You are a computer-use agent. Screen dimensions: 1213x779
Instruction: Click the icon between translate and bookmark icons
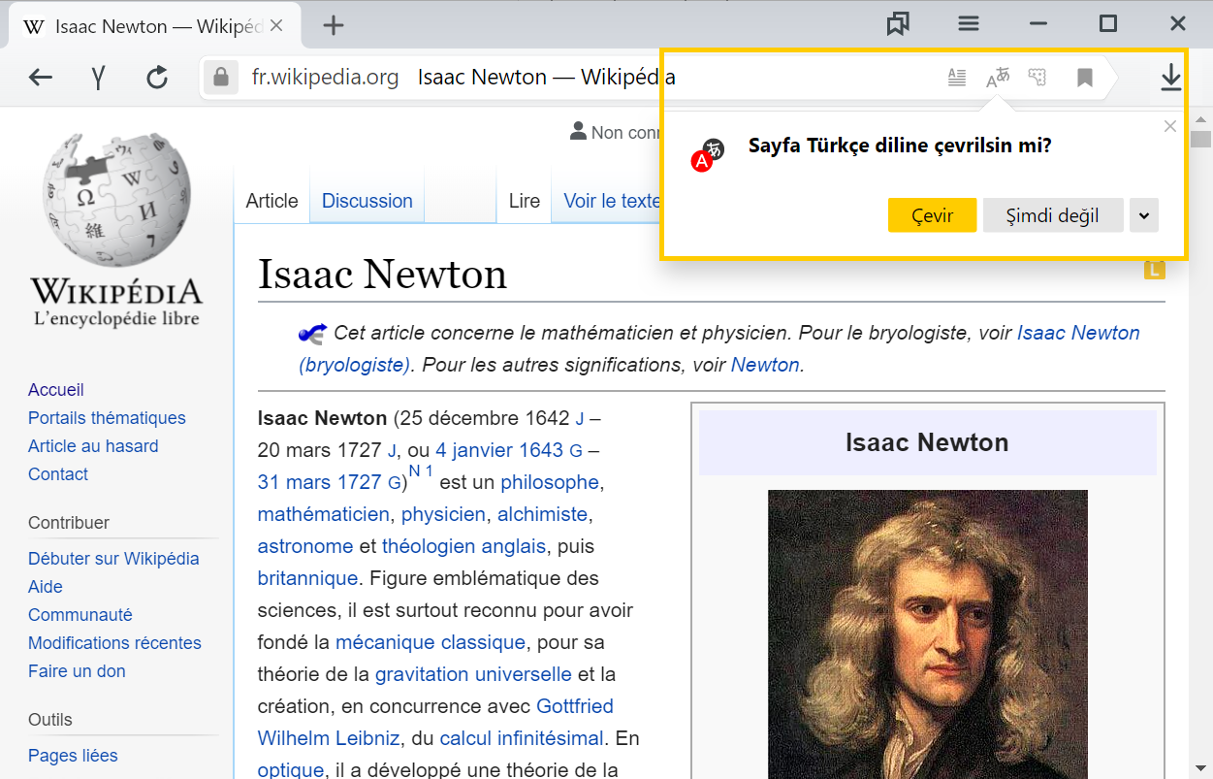tap(1037, 78)
